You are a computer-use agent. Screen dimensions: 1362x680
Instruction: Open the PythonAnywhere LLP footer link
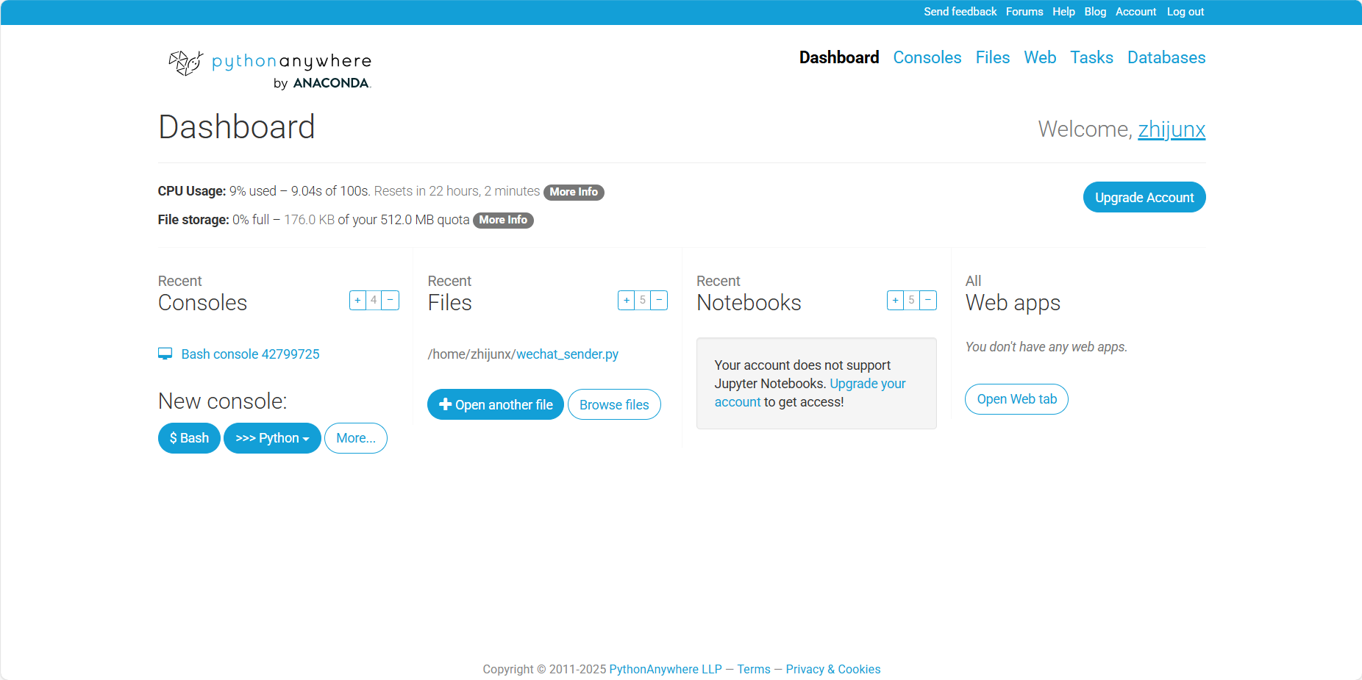pyautogui.click(x=666, y=669)
